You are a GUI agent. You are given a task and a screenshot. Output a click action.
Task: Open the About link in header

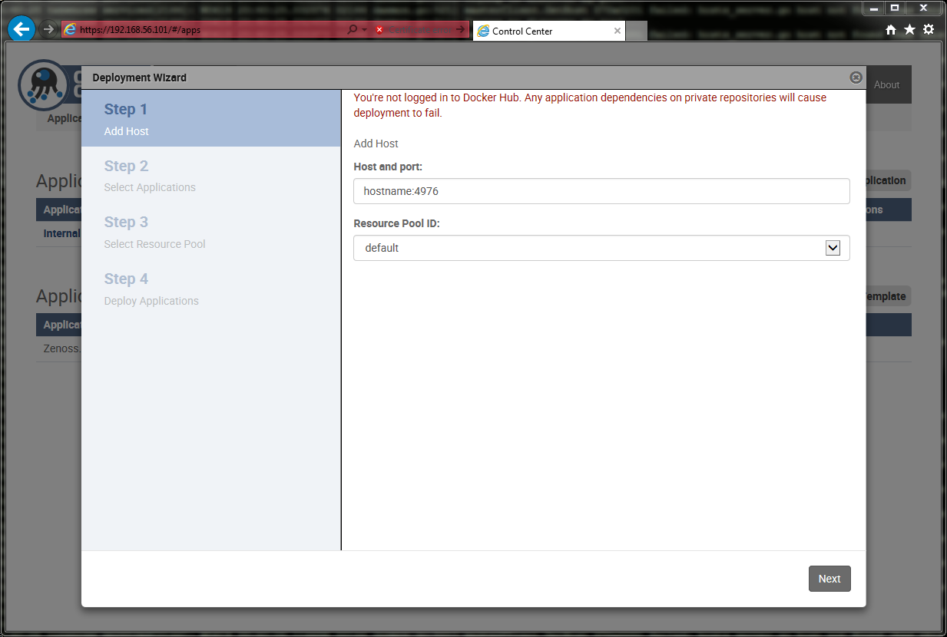tap(886, 85)
